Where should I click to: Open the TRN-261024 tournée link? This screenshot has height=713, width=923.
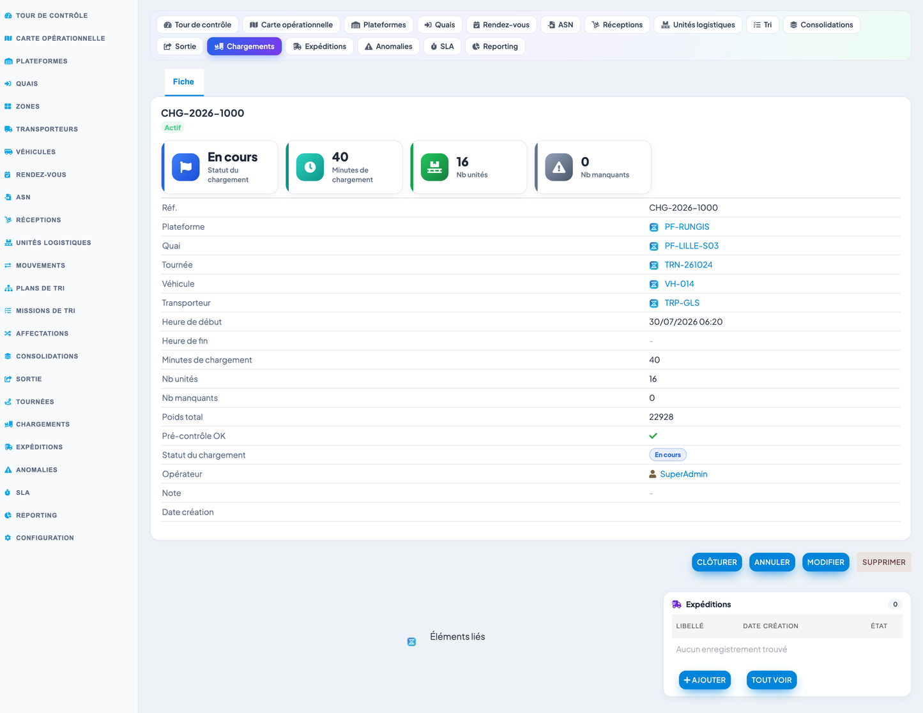pos(688,265)
